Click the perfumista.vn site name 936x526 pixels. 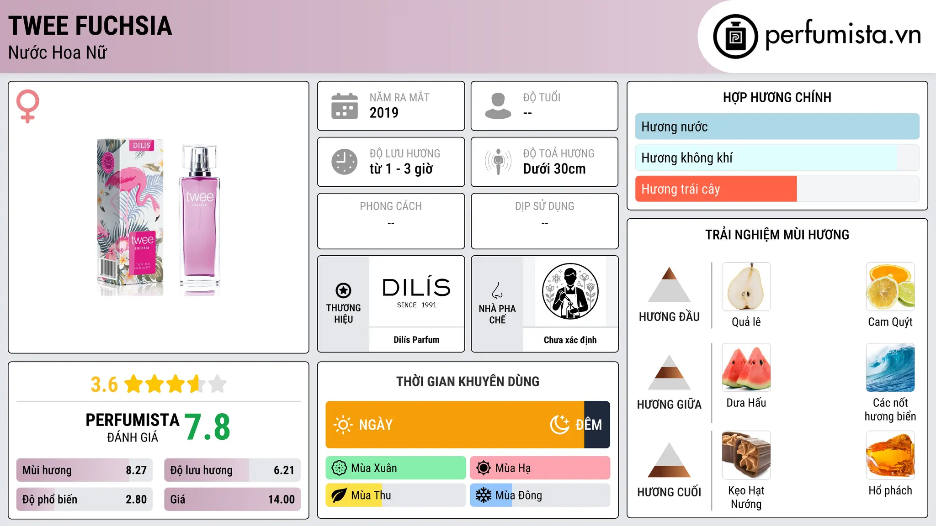coord(843,35)
